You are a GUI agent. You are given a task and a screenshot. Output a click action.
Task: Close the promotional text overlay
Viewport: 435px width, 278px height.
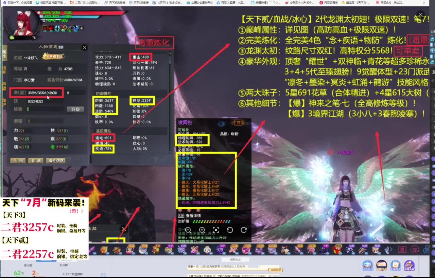point(420,15)
